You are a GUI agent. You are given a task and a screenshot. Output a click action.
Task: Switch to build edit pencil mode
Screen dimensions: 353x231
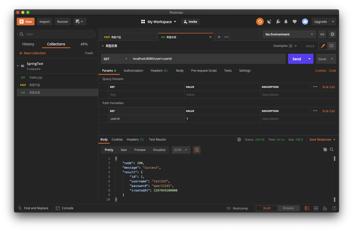[323, 46]
